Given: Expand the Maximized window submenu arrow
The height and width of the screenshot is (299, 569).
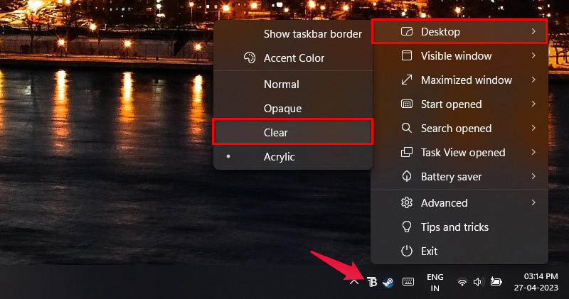Looking at the screenshot, I should (x=533, y=80).
